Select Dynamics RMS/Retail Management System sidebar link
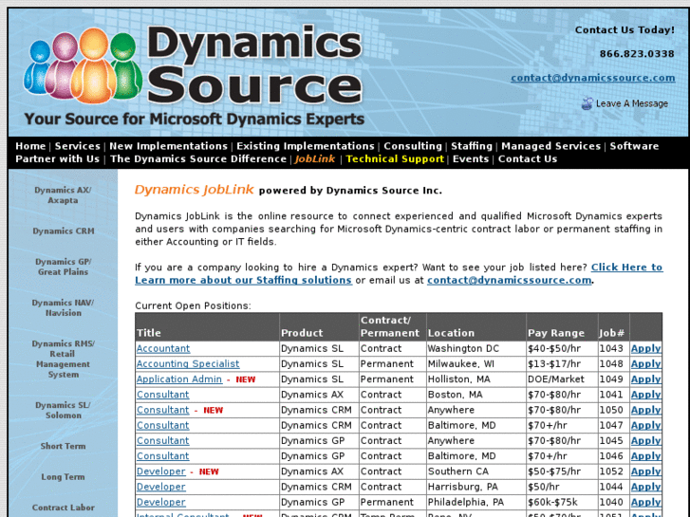Image resolution: width=690 pixels, height=517 pixels. 63,359
